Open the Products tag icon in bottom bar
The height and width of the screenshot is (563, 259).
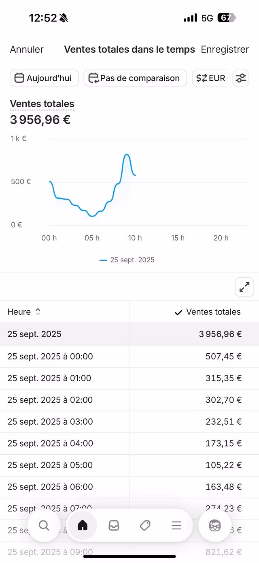point(145,525)
